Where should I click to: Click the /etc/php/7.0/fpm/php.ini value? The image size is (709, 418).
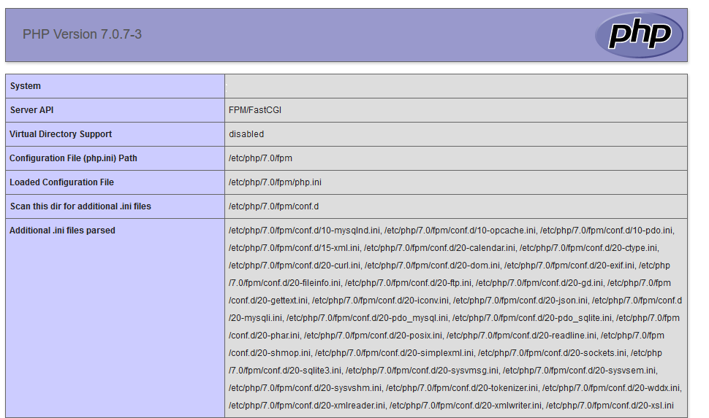coord(275,182)
